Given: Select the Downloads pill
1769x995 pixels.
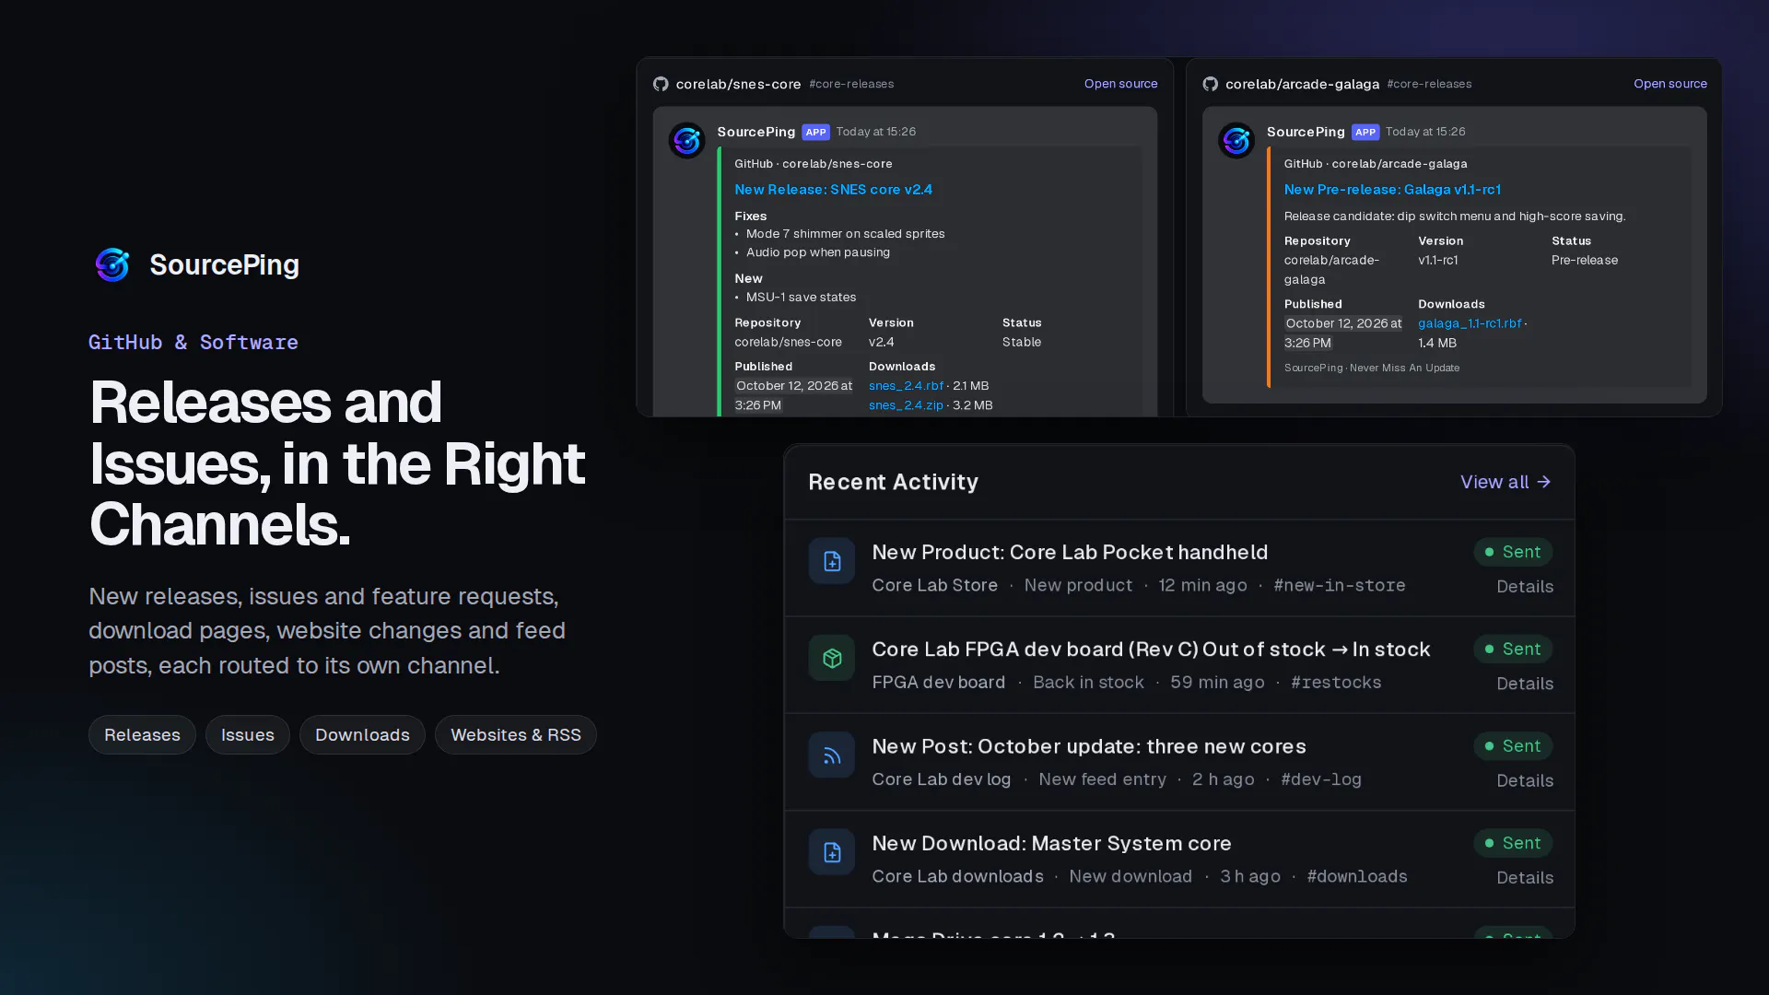Looking at the screenshot, I should pos(362,735).
